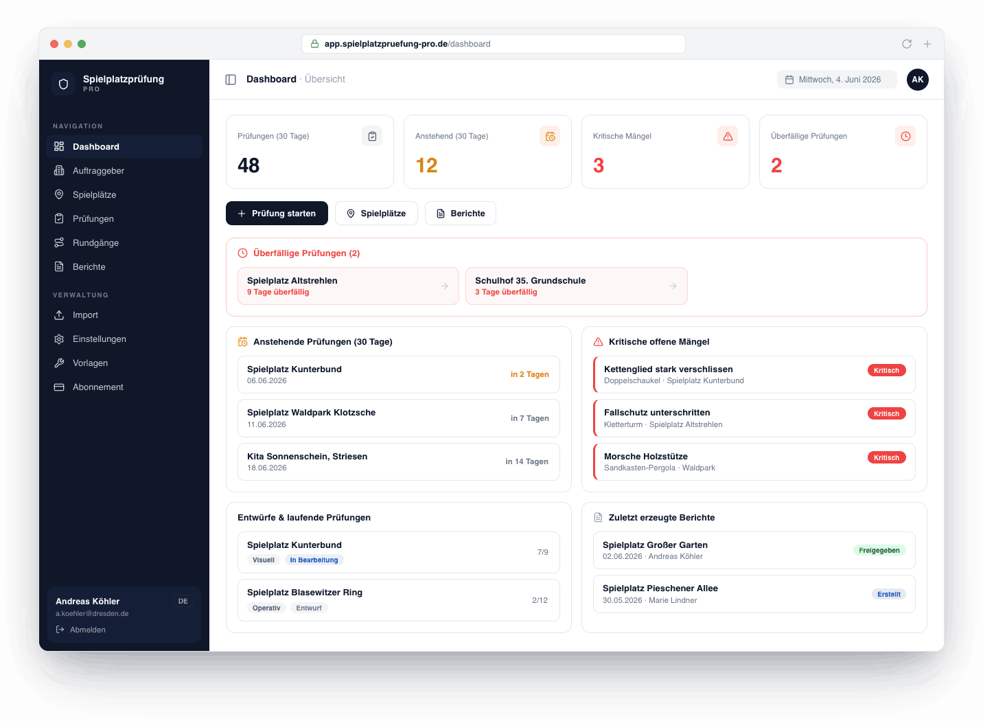This screenshot has height=721, width=983.
Task: Click the Erstellt status badge
Action: pos(889,595)
